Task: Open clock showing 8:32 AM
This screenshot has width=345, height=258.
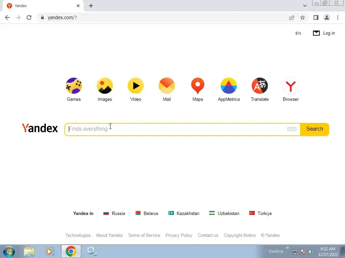Action: (328, 252)
